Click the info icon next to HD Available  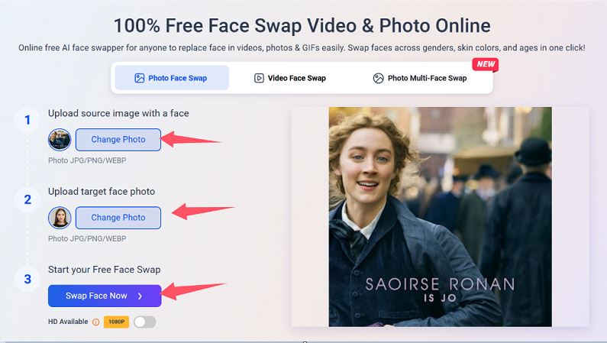click(95, 322)
